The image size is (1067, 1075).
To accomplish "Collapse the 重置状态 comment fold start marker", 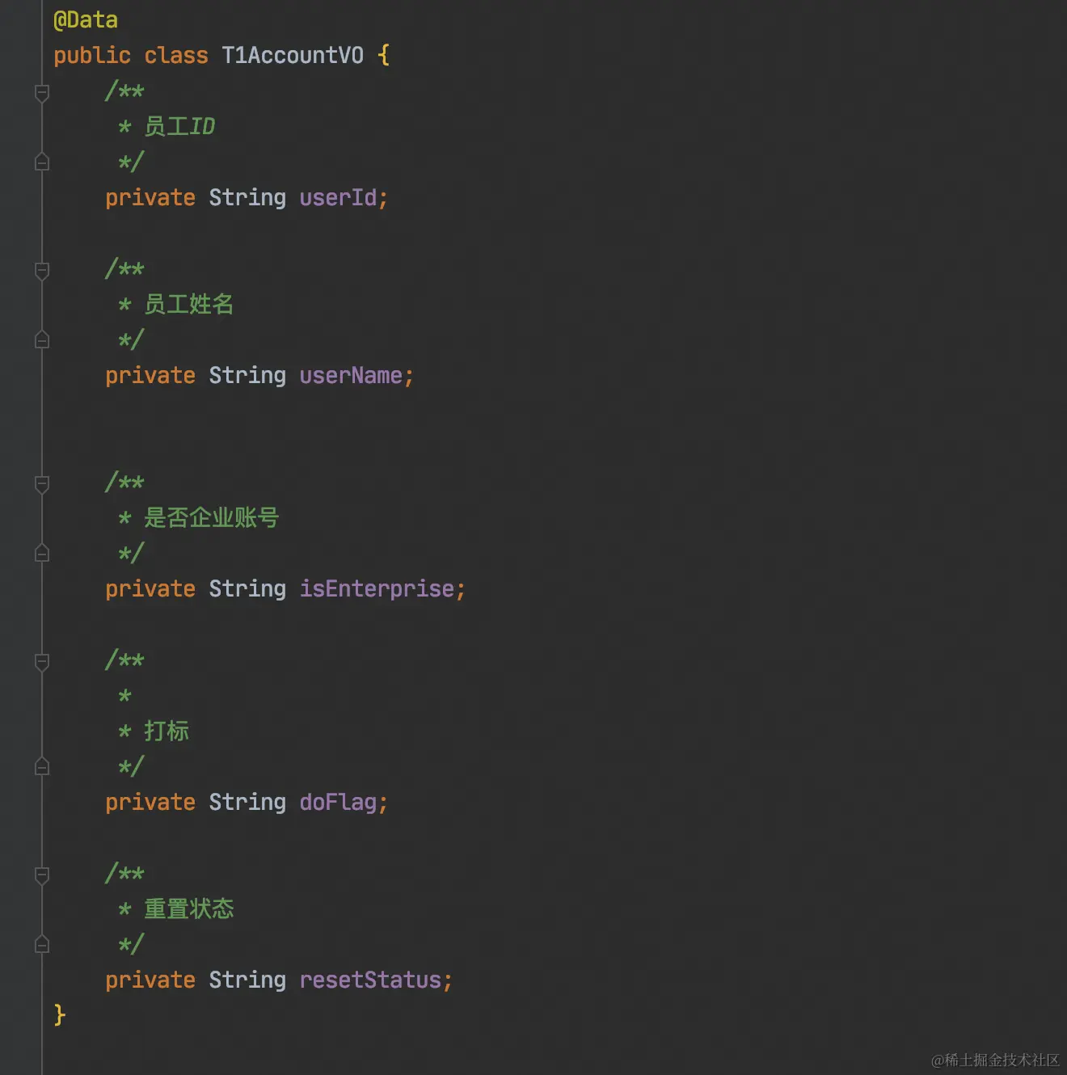I will click(42, 875).
